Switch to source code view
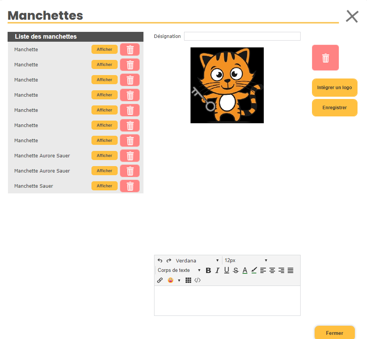This screenshot has width=367, height=339. (198, 280)
